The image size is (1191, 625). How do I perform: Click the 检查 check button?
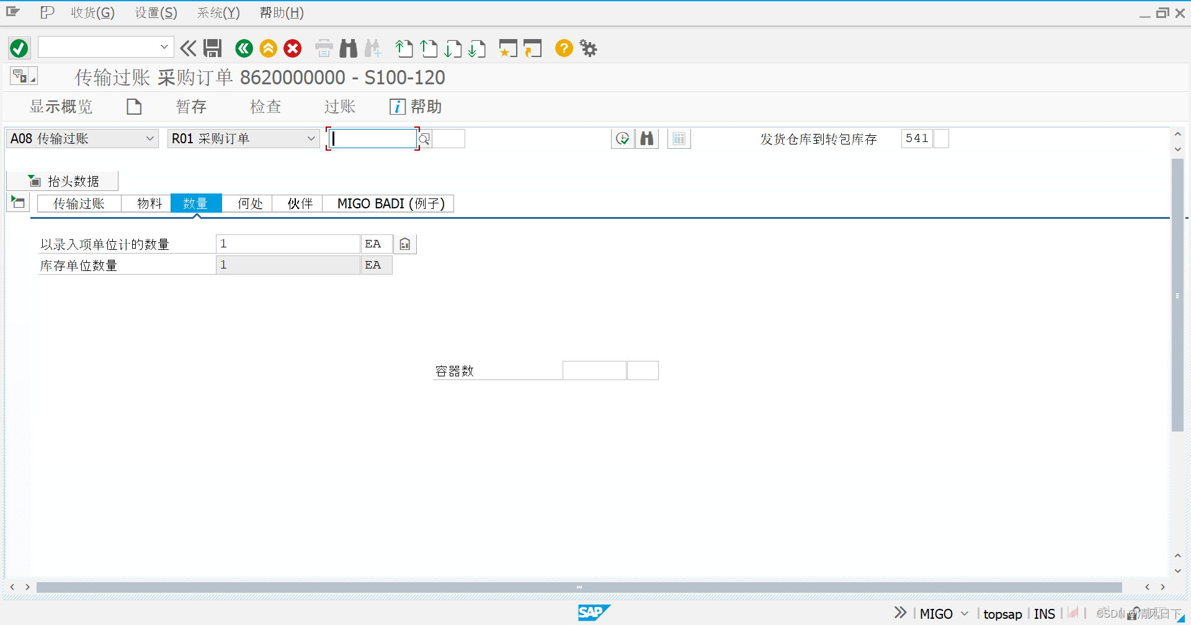click(x=265, y=107)
